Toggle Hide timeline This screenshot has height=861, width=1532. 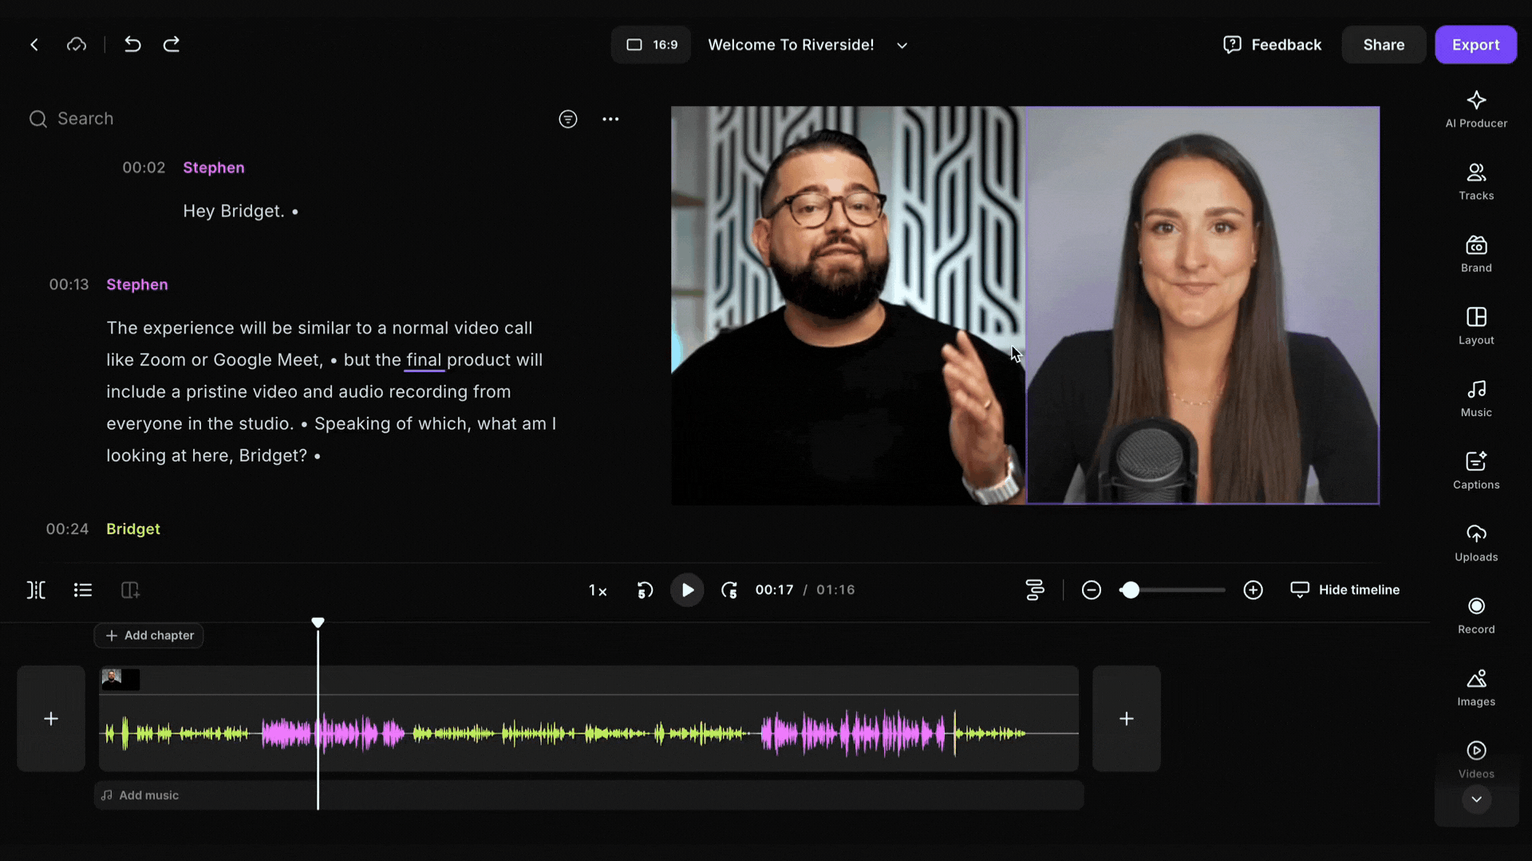point(1345,590)
